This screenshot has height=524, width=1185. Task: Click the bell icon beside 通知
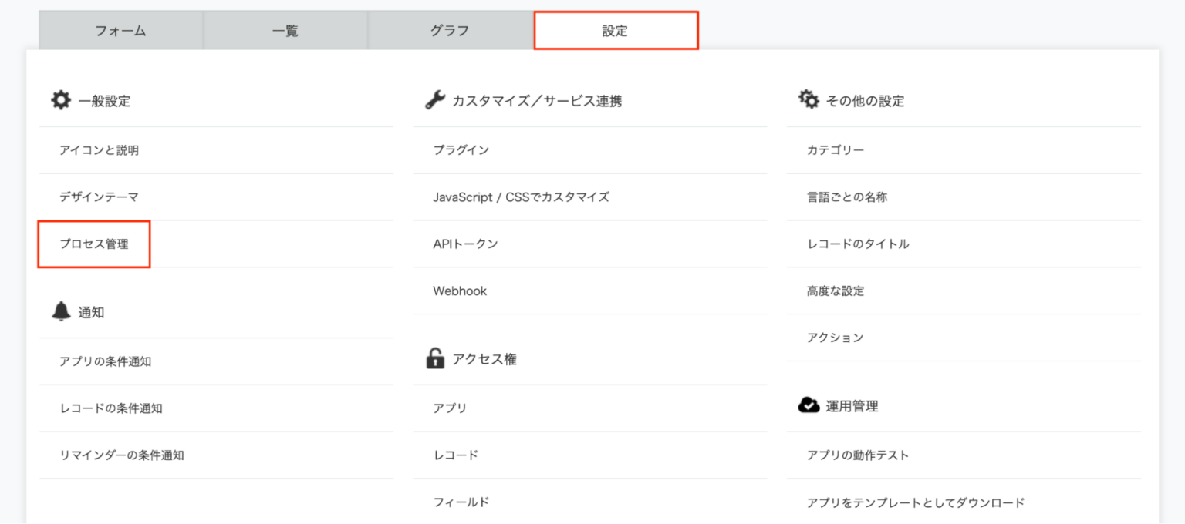coord(61,311)
